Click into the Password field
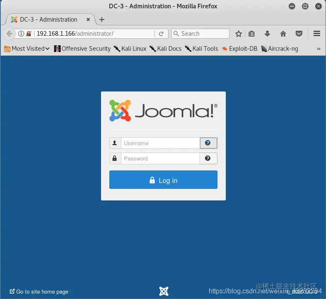This screenshot has width=326, height=299. tap(161, 158)
